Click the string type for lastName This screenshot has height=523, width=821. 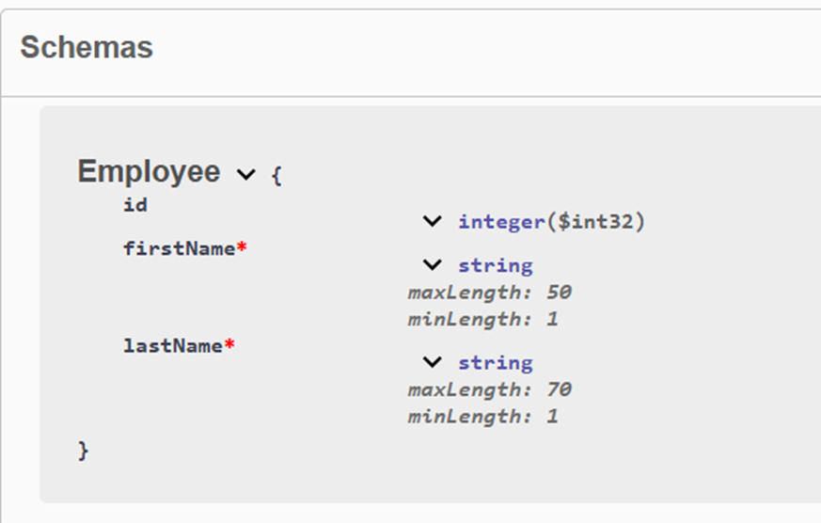click(495, 362)
